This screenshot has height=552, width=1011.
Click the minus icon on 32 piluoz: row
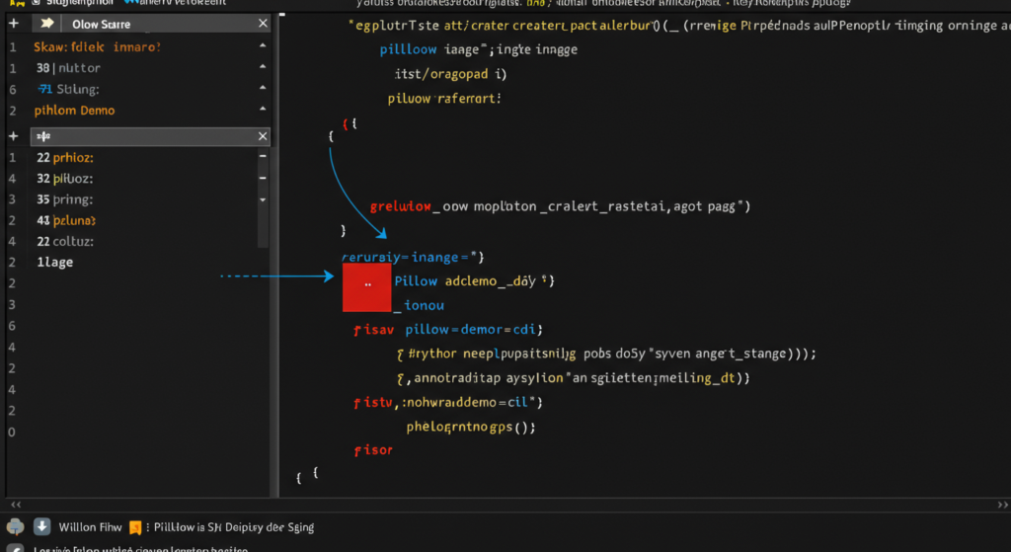tap(263, 178)
